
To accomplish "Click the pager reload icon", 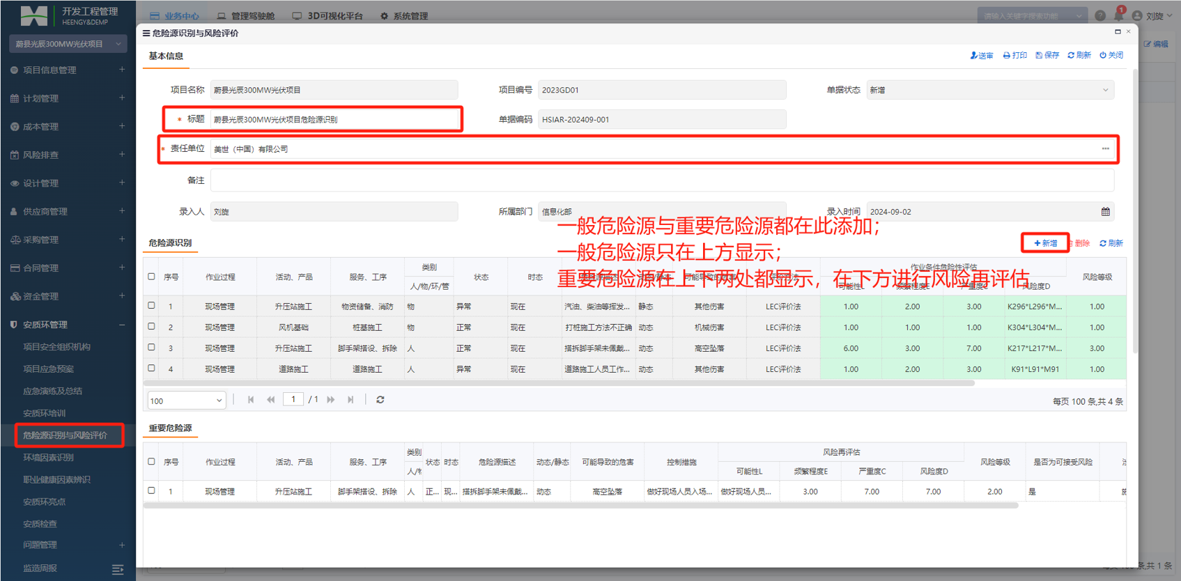I will [x=380, y=400].
